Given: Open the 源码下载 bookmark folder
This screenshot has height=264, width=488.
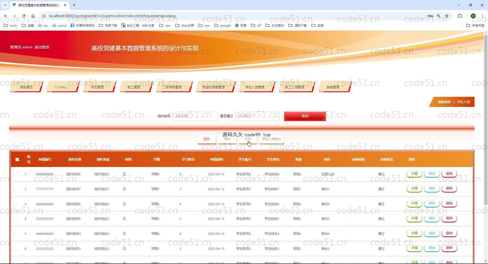Looking at the screenshot, I should (x=298, y=25).
